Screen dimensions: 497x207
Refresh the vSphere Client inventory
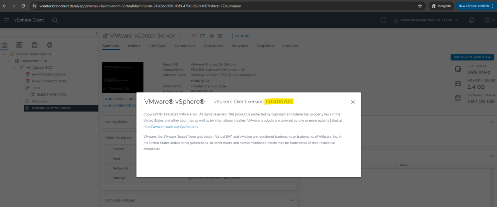click(383, 20)
